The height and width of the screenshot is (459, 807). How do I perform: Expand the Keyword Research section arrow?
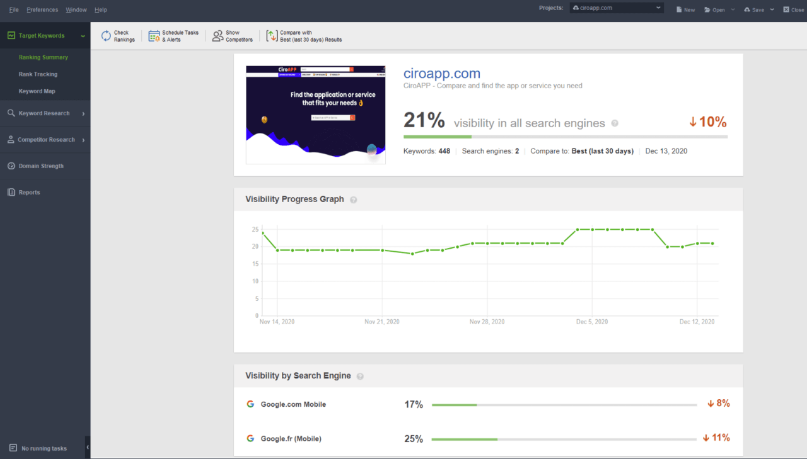83,113
